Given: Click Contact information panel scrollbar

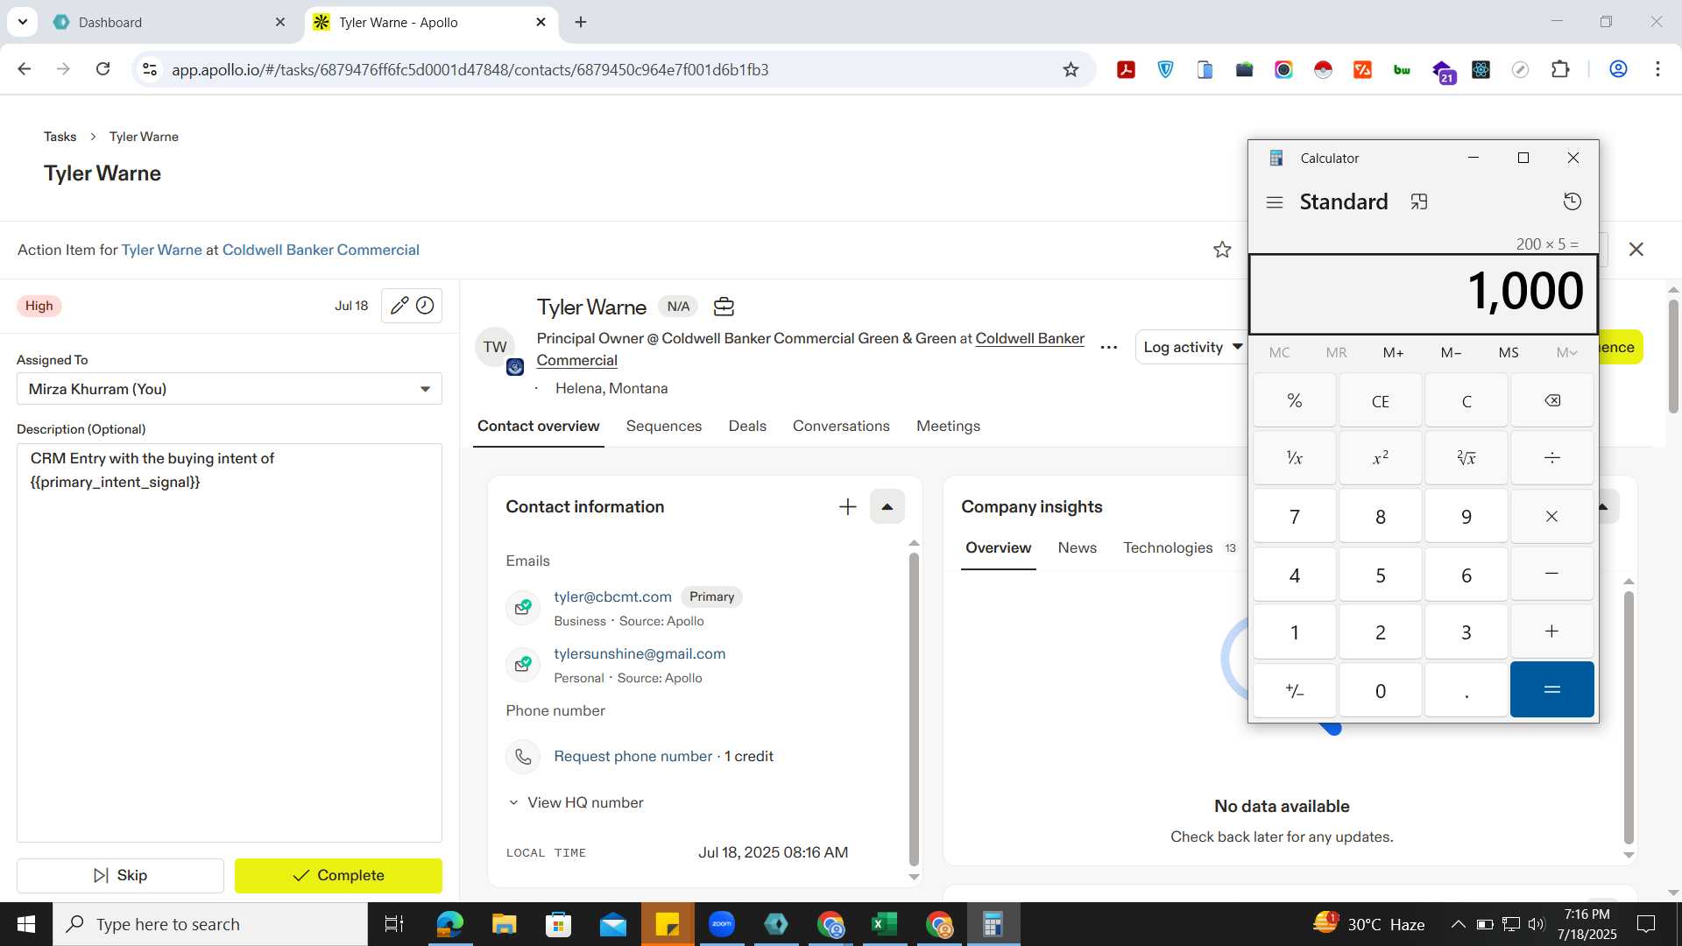Looking at the screenshot, I should coord(913,709).
